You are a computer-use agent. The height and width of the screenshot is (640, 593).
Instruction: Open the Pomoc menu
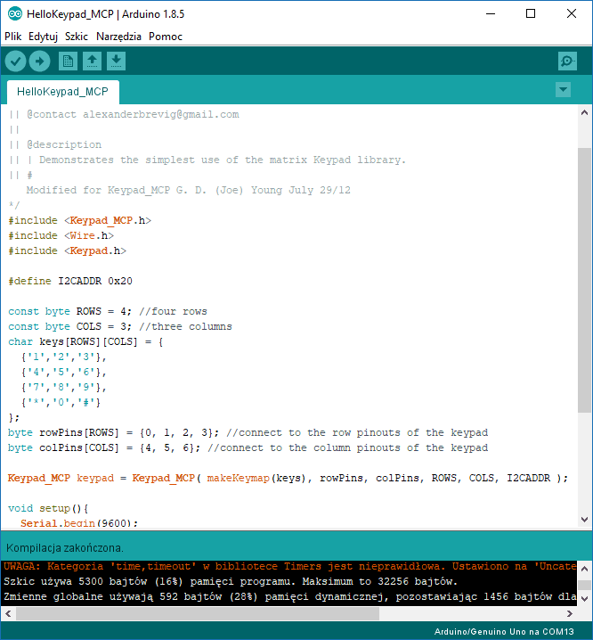point(166,37)
